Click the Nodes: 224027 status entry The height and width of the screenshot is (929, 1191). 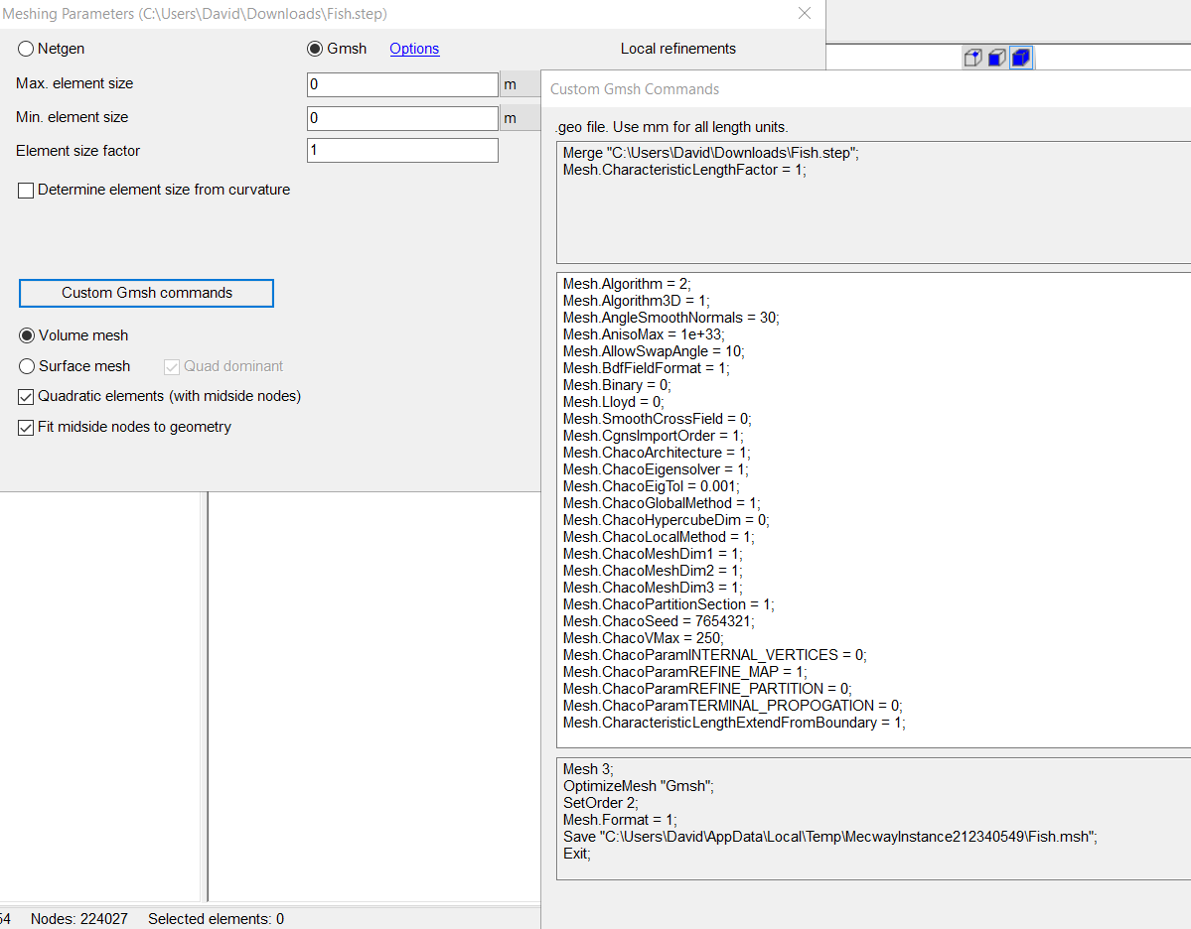[x=79, y=919]
